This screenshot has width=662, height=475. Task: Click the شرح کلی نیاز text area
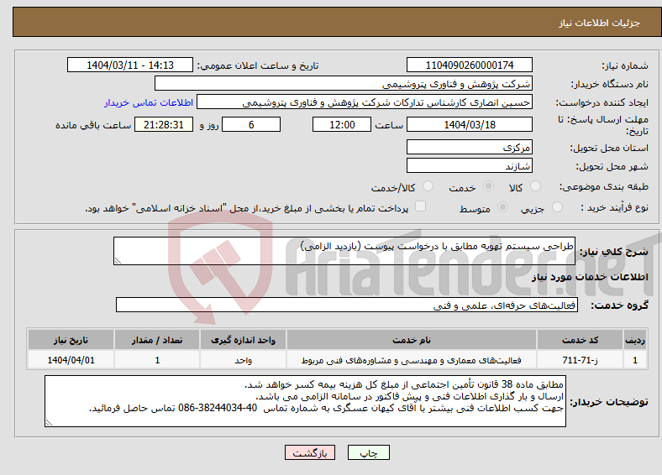[344, 251]
